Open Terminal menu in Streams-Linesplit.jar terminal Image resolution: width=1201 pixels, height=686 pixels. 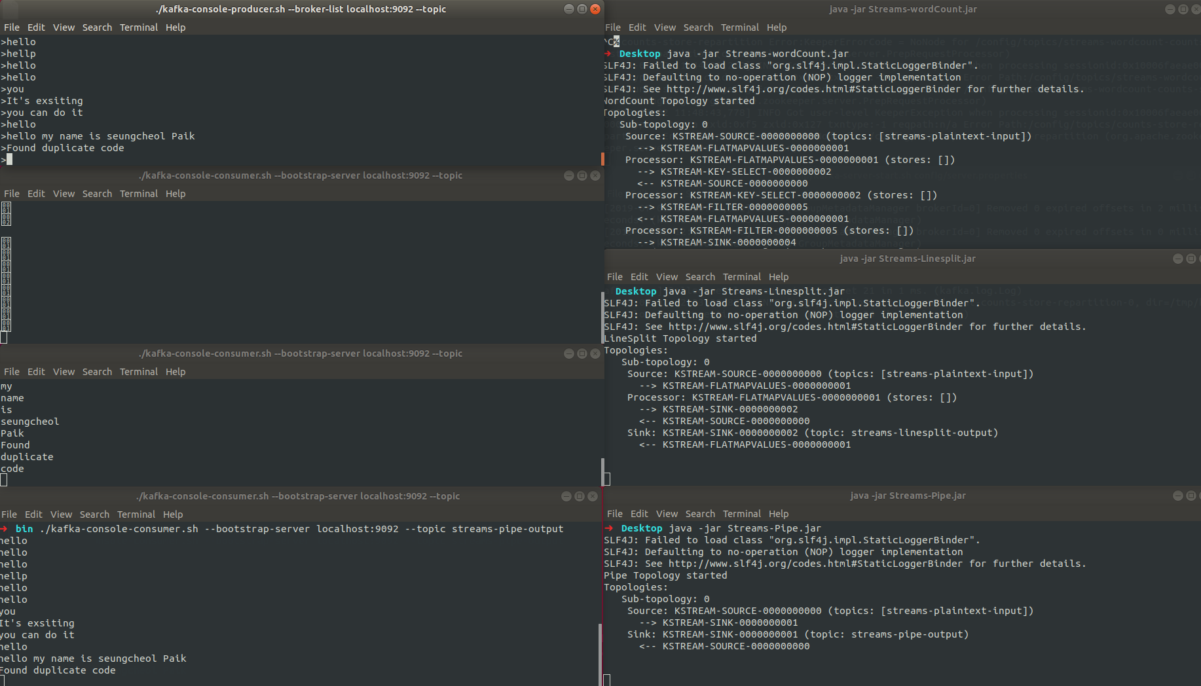742,277
